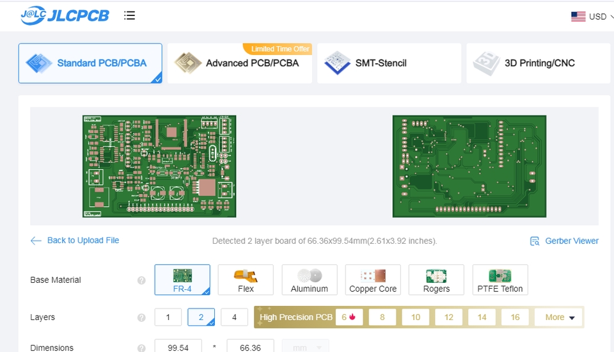The height and width of the screenshot is (352, 614).
Task: Click the SMT-Stencil icon
Action: [337, 63]
